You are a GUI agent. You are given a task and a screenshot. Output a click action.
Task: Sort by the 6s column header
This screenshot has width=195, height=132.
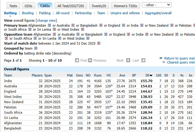191,75
